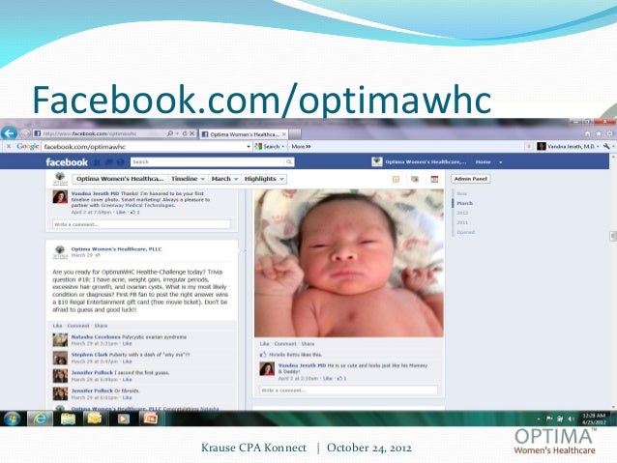The height and width of the screenshot is (463, 617).
Task: Click the Google toolbar wrench settings icon
Action: pyautogui.click(x=606, y=146)
